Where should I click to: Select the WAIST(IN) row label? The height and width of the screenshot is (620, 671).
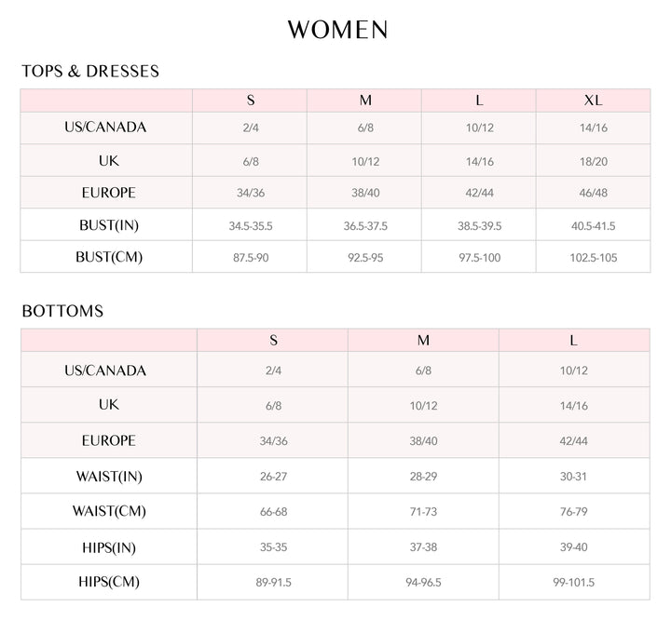click(x=109, y=477)
